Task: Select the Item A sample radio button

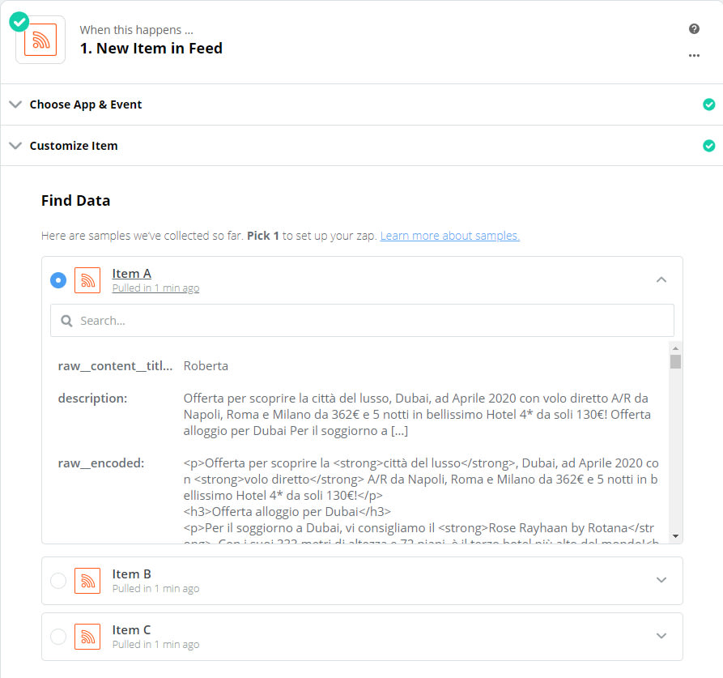Action: (x=58, y=280)
